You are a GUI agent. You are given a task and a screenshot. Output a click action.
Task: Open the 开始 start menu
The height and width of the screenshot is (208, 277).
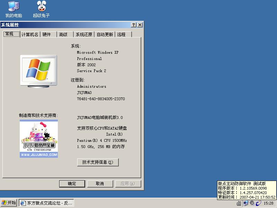(9, 203)
